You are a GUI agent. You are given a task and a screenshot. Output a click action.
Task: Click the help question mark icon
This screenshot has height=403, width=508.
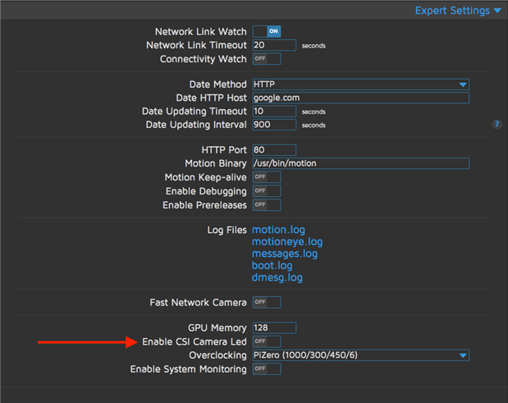pyautogui.click(x=497, y=125)
